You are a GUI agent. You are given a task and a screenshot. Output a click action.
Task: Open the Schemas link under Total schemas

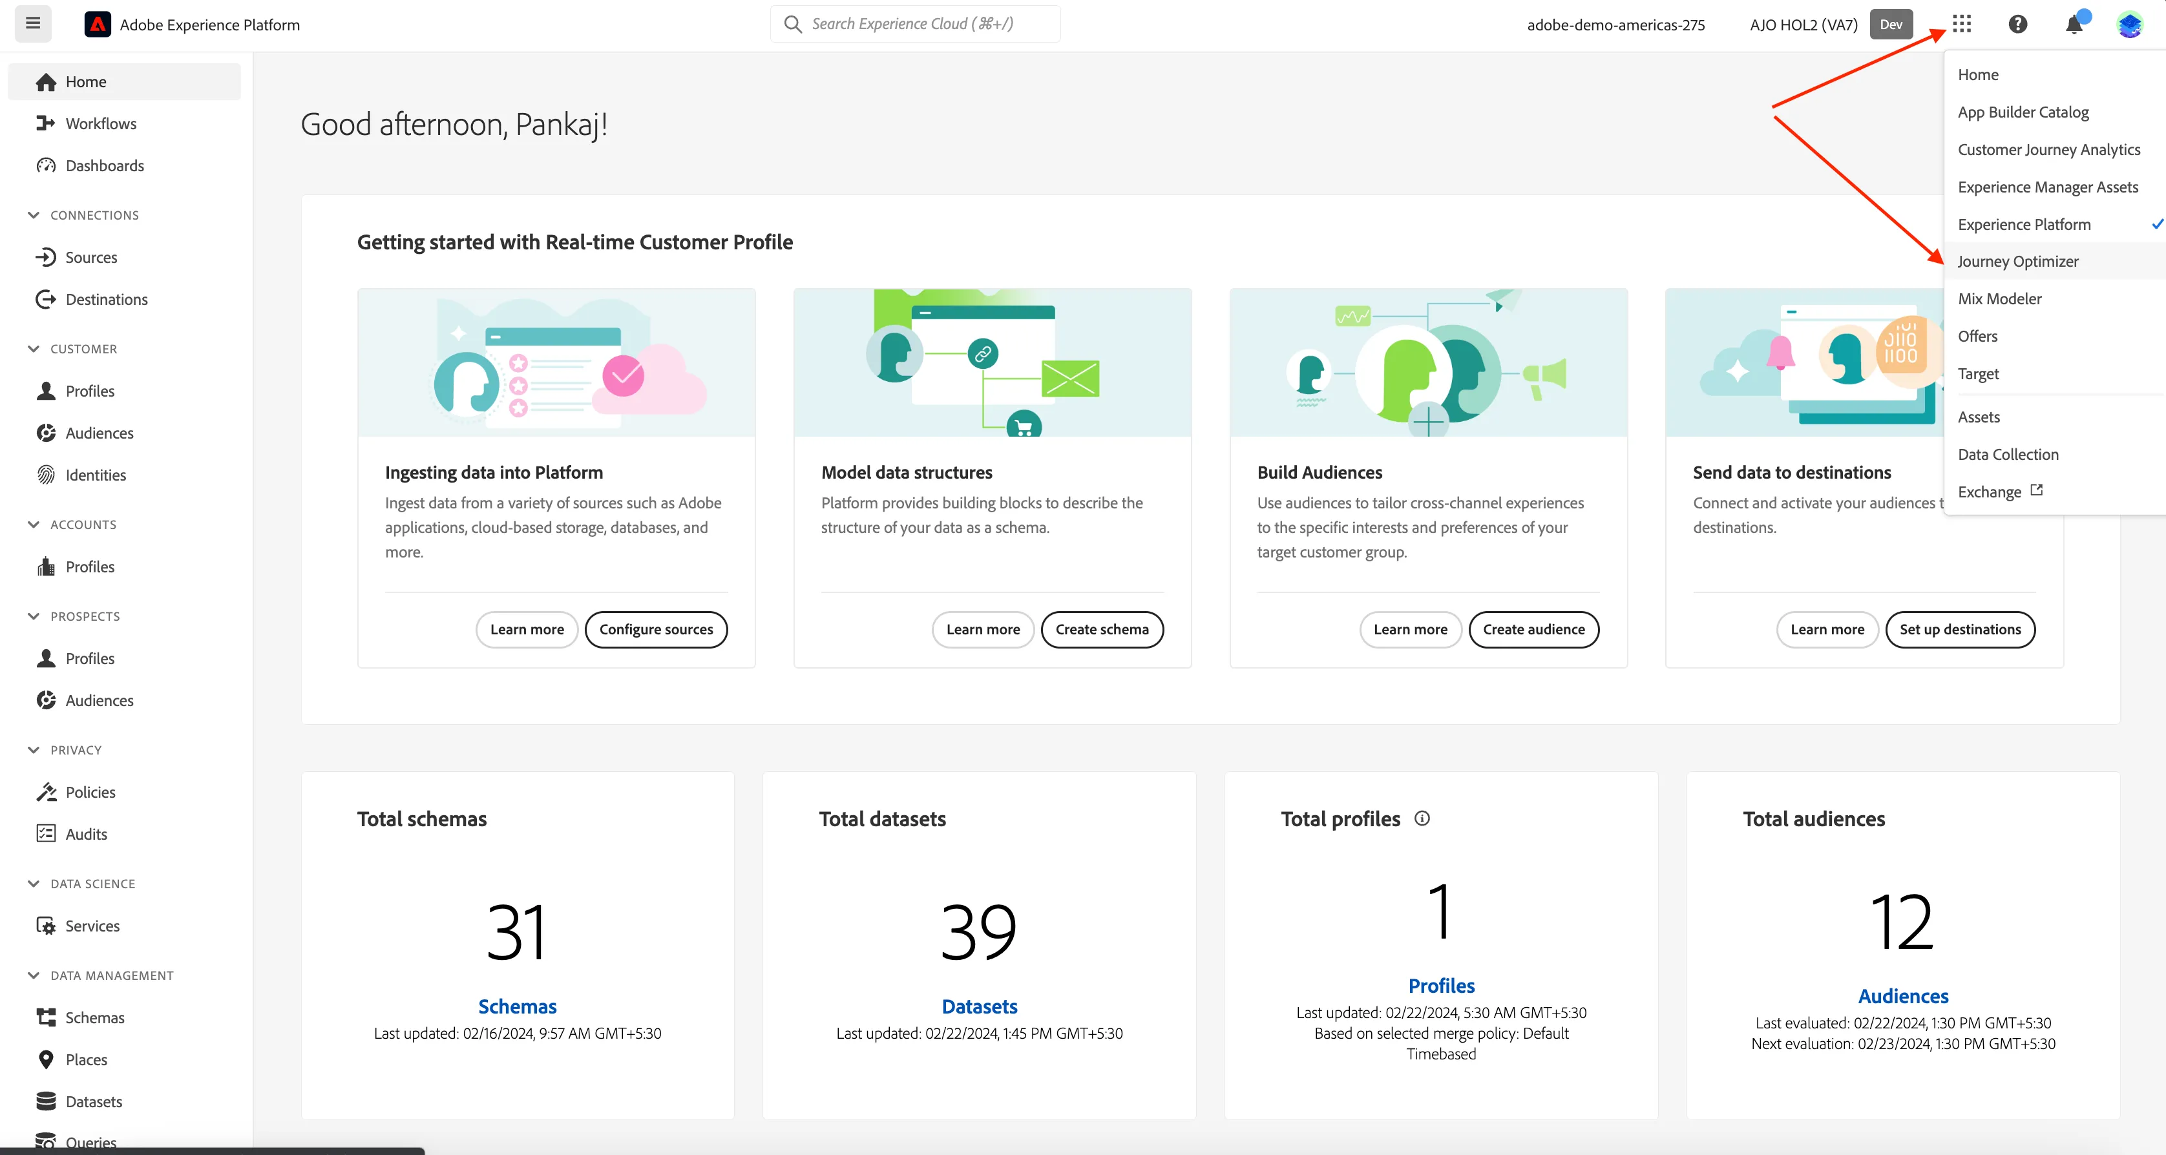tap(517, 1006)
